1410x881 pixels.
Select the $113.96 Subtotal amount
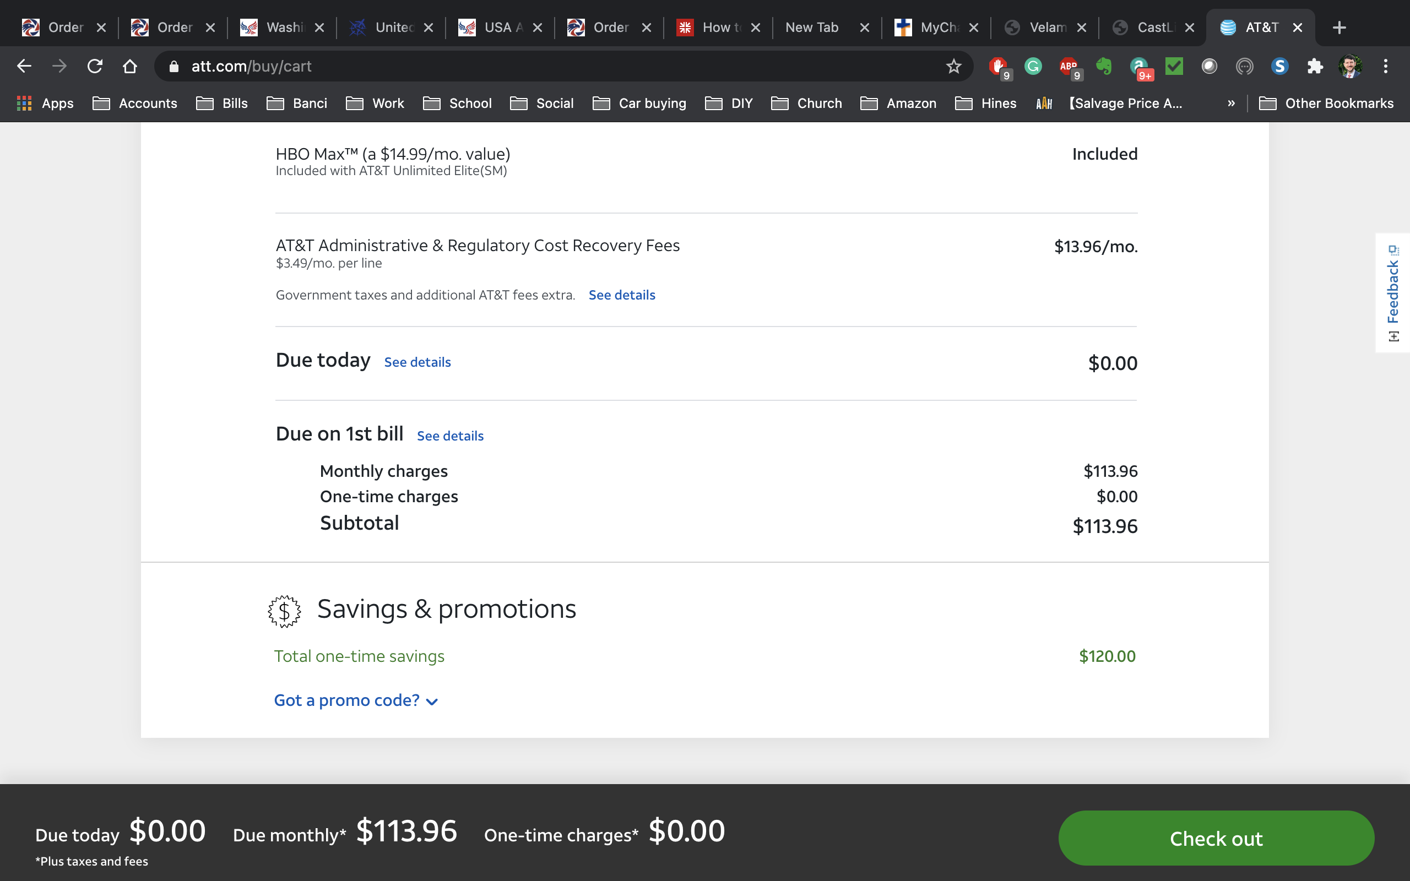(x=1105, y=526)
